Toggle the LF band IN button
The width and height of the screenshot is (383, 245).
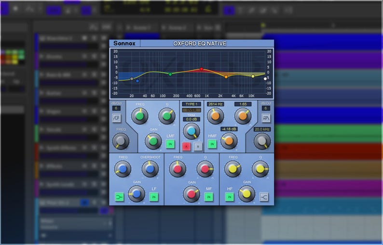coord(154,197)
